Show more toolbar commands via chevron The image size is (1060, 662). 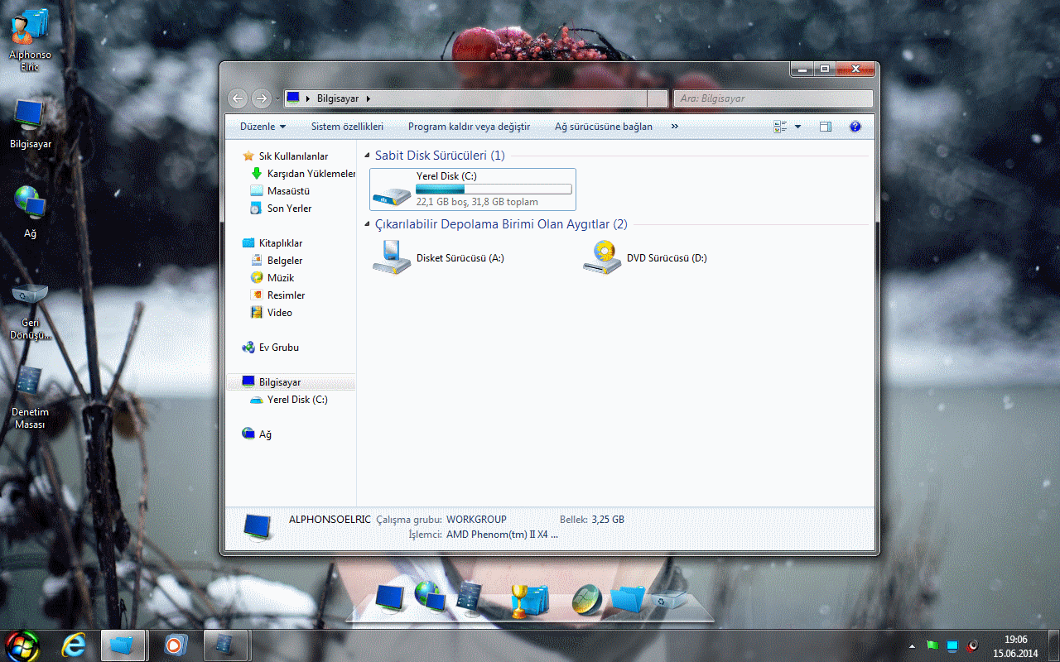coord(674,127)
